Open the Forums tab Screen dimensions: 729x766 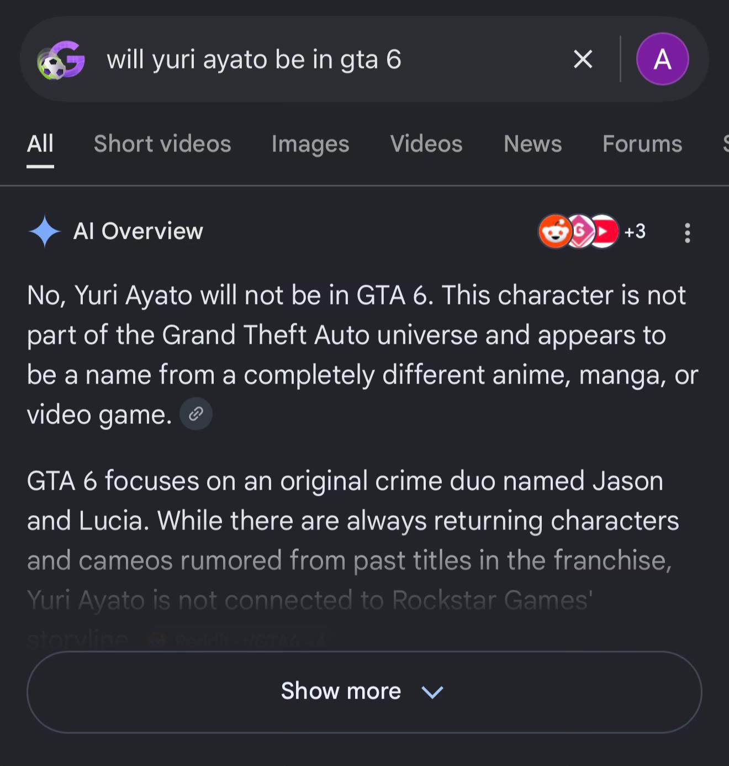point(642,144)
